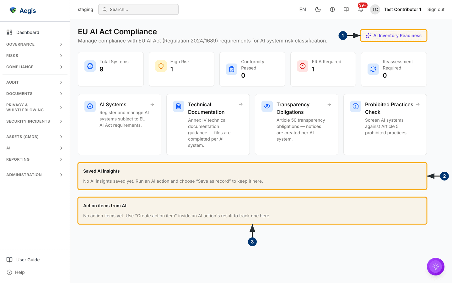Open notifications bell with 99+ badge
The height and width of the screenshot is (283, 452).
(x=361, y=9)
